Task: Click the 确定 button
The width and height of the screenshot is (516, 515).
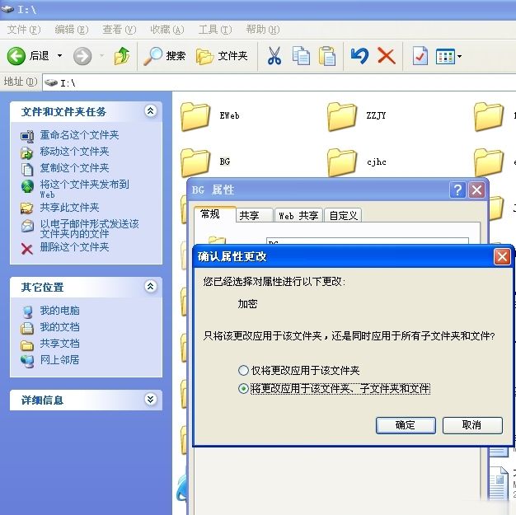Action: coord(405,425)
